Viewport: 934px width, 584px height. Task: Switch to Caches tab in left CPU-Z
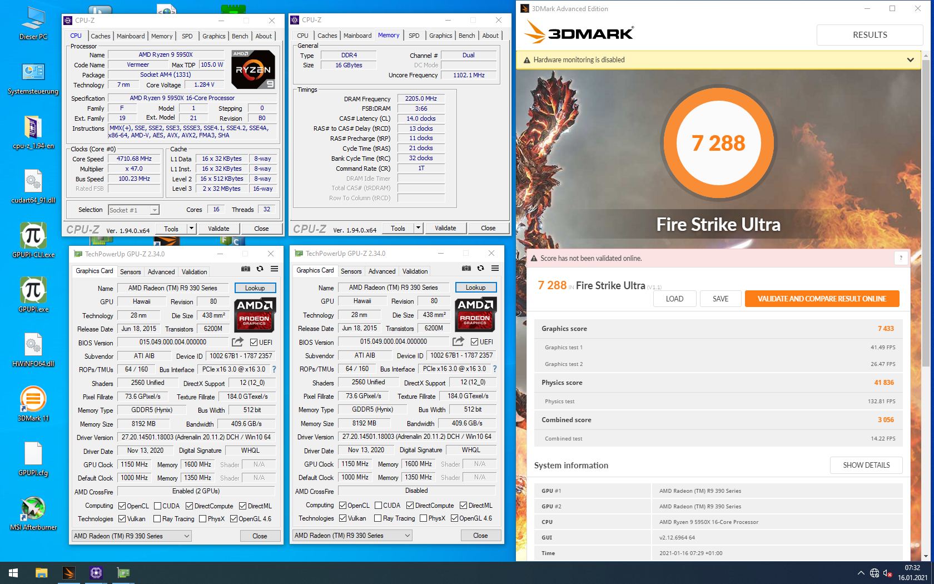(x=101, y=36)
